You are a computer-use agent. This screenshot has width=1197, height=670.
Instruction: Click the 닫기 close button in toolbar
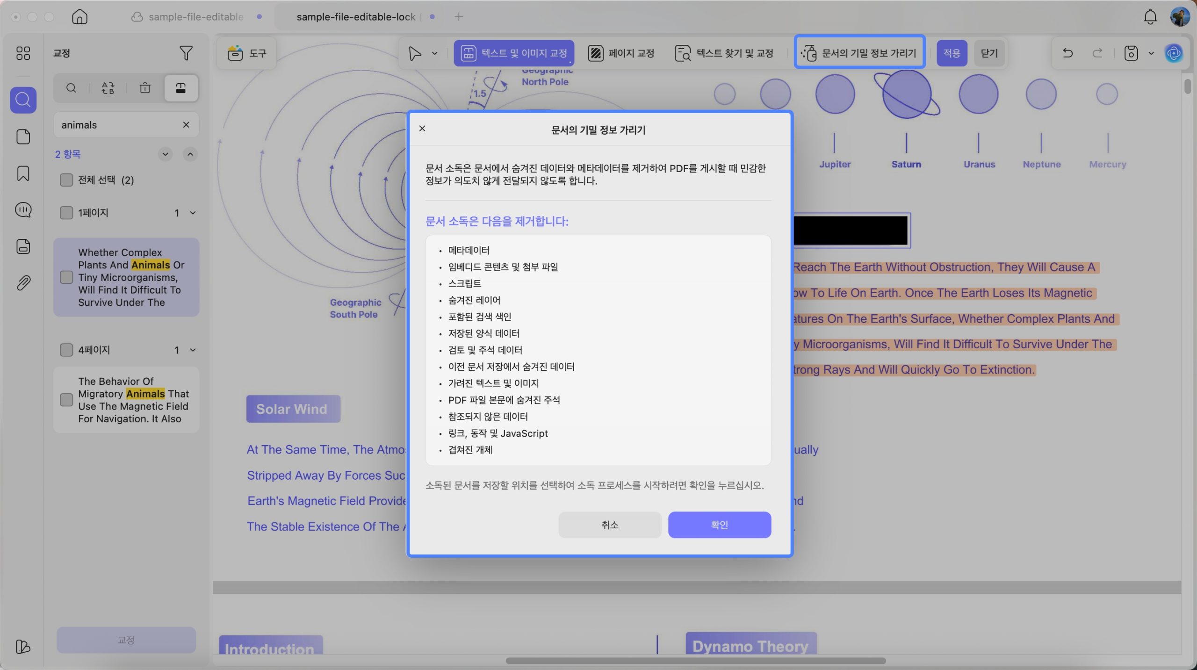(x=989, y=53)
